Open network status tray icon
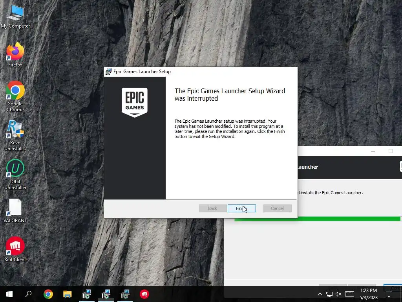The width and height of the screenshot is (402, 302). point(329,294)
